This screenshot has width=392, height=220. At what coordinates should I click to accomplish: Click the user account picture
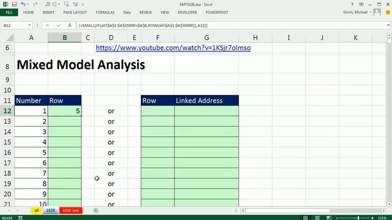pos(377,12)
